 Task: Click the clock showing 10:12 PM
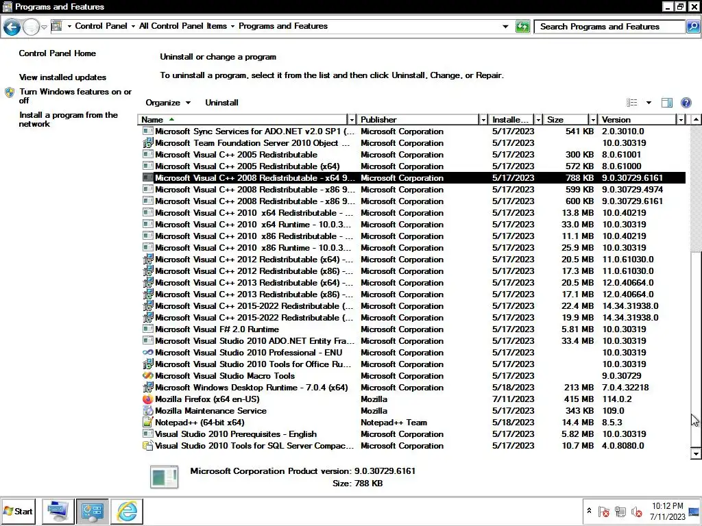click(667, 506)
